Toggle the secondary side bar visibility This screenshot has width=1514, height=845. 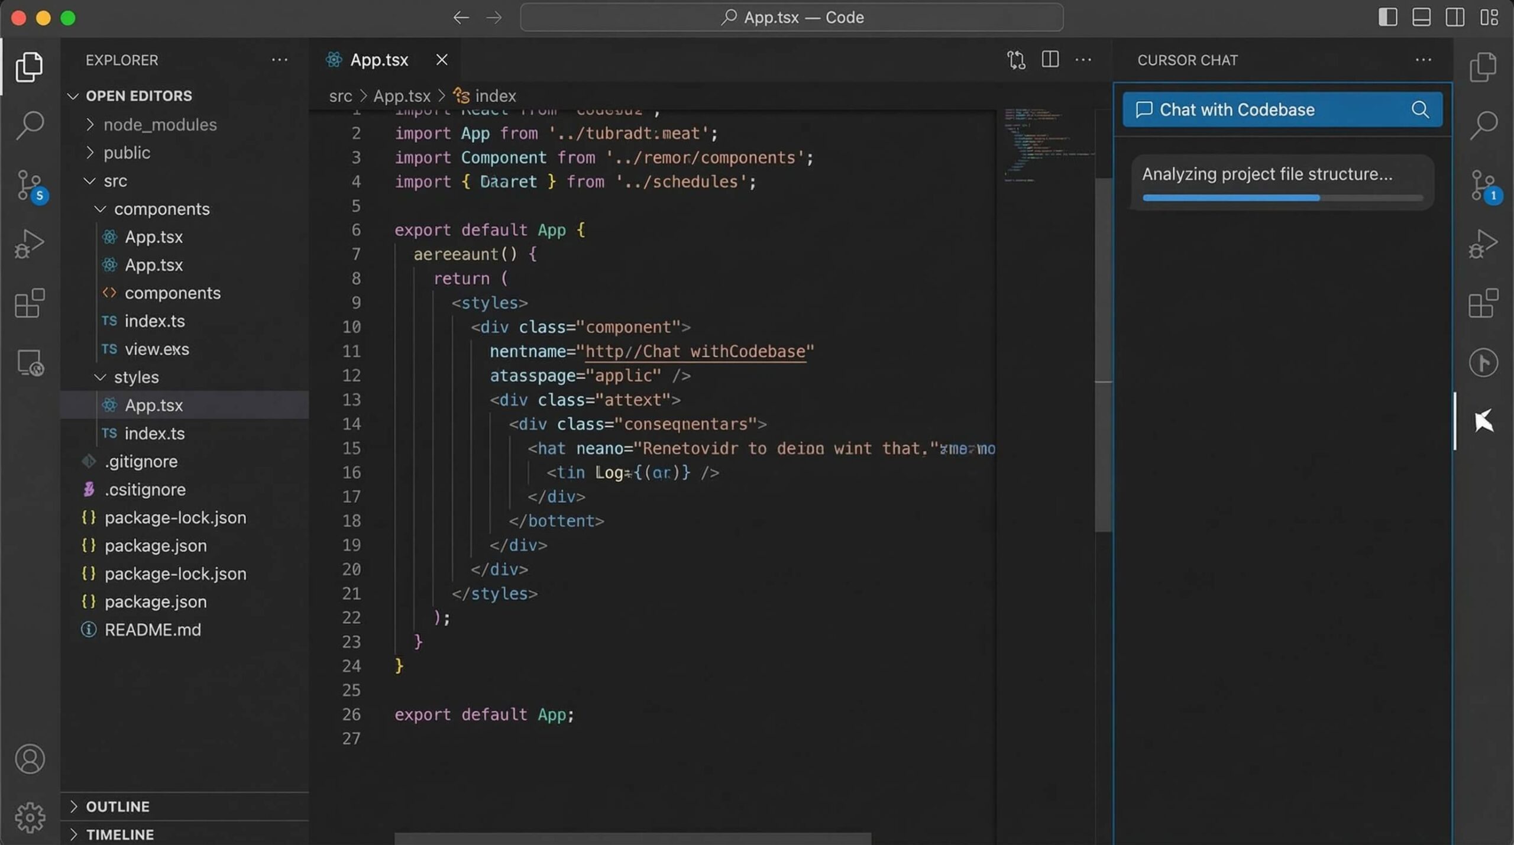(1455, 17)
